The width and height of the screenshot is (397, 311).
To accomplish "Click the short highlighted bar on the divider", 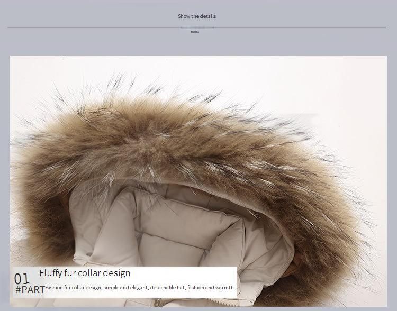I will pyautogui.click(x=197, y=27).
